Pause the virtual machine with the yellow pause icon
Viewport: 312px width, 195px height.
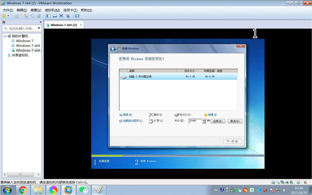[x=4, y=16]
